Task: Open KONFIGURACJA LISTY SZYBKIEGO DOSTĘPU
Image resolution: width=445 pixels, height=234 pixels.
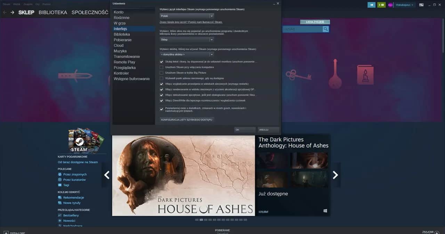Action: (186, 119)
